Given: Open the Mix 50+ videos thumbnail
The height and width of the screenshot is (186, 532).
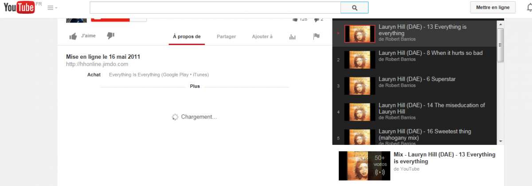Looking at the screenshot, I should click(x=364, y=166).
